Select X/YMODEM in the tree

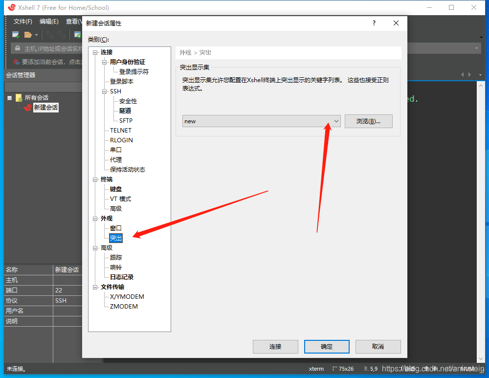point(127,297)
